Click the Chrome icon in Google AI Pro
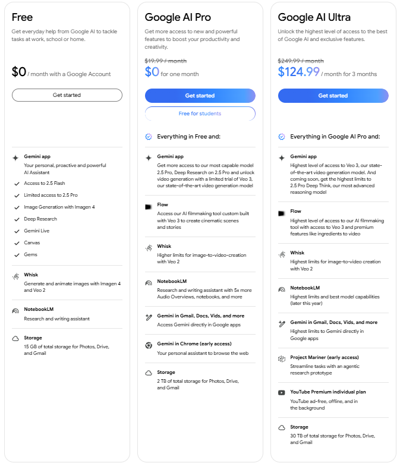 tap(149, 344)
